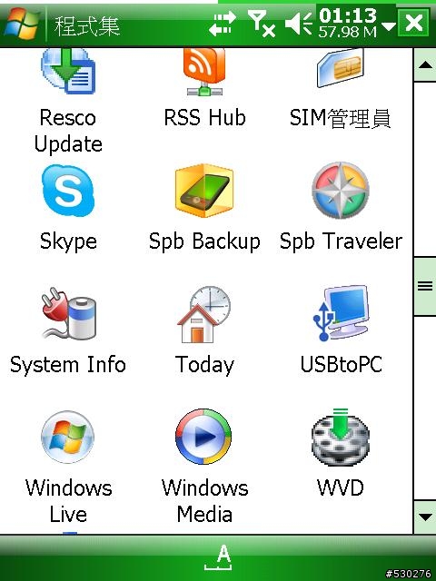The height and width of the screenshot is (581, 436).
Task: Open USBtoPC
Action: coord(341,312)
